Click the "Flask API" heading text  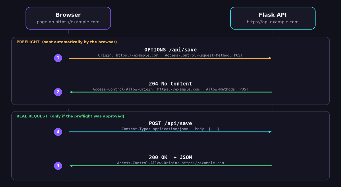point(273,15)
